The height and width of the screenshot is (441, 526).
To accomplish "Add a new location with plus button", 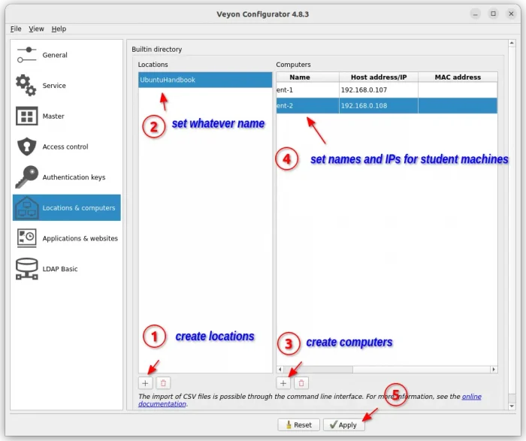I will 146,383.
